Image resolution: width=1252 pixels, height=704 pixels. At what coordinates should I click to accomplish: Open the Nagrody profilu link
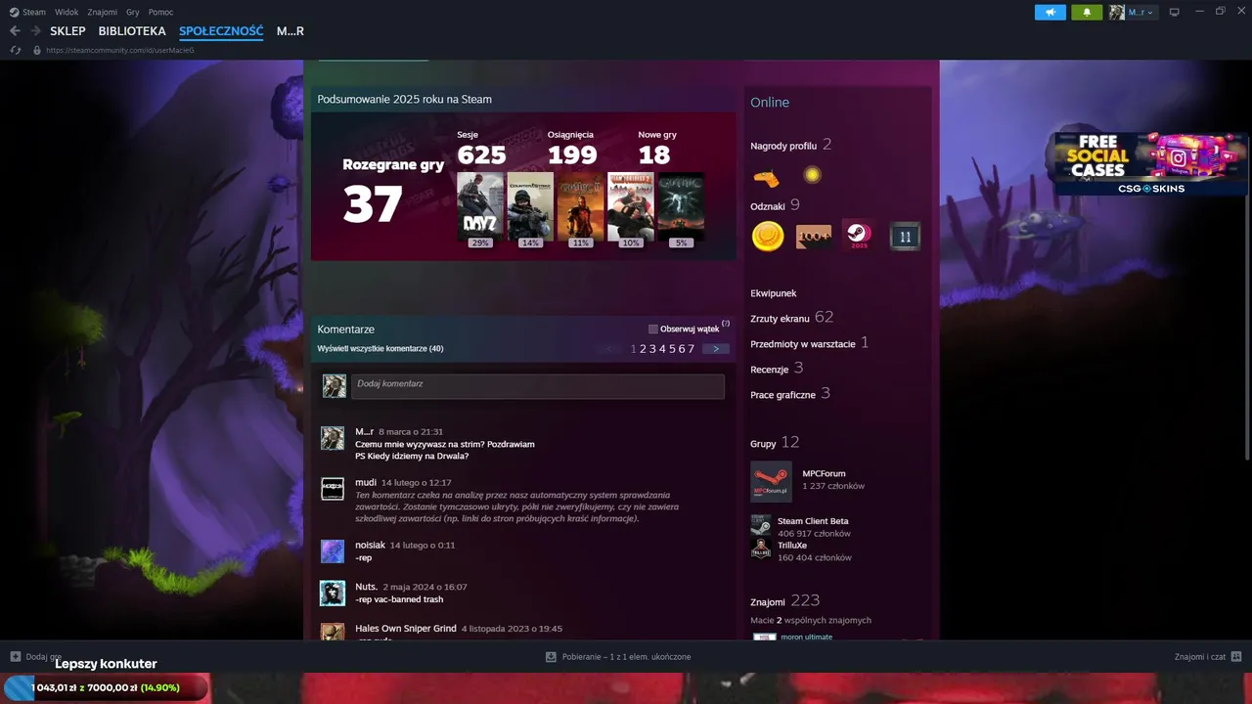(x=783, y=146)
